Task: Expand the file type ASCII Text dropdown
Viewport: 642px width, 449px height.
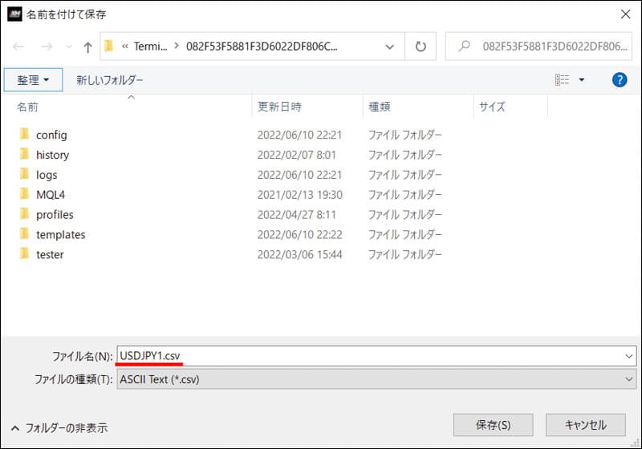Action: (x=628, y=379)
